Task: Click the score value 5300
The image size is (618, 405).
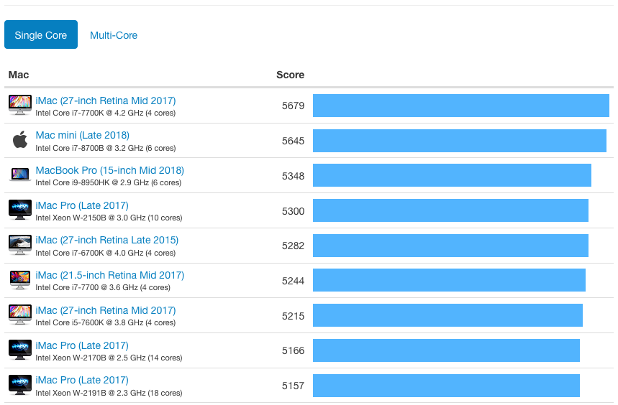Action: click(x=293, y=211)
